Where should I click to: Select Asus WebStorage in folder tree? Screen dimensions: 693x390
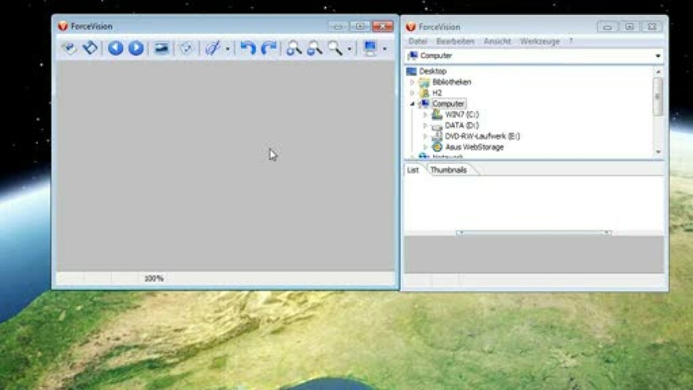[x=474, y=147]
